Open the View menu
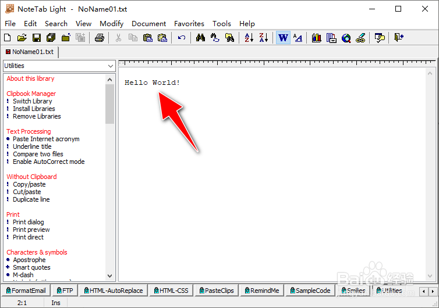 click(x=83, y=24)
